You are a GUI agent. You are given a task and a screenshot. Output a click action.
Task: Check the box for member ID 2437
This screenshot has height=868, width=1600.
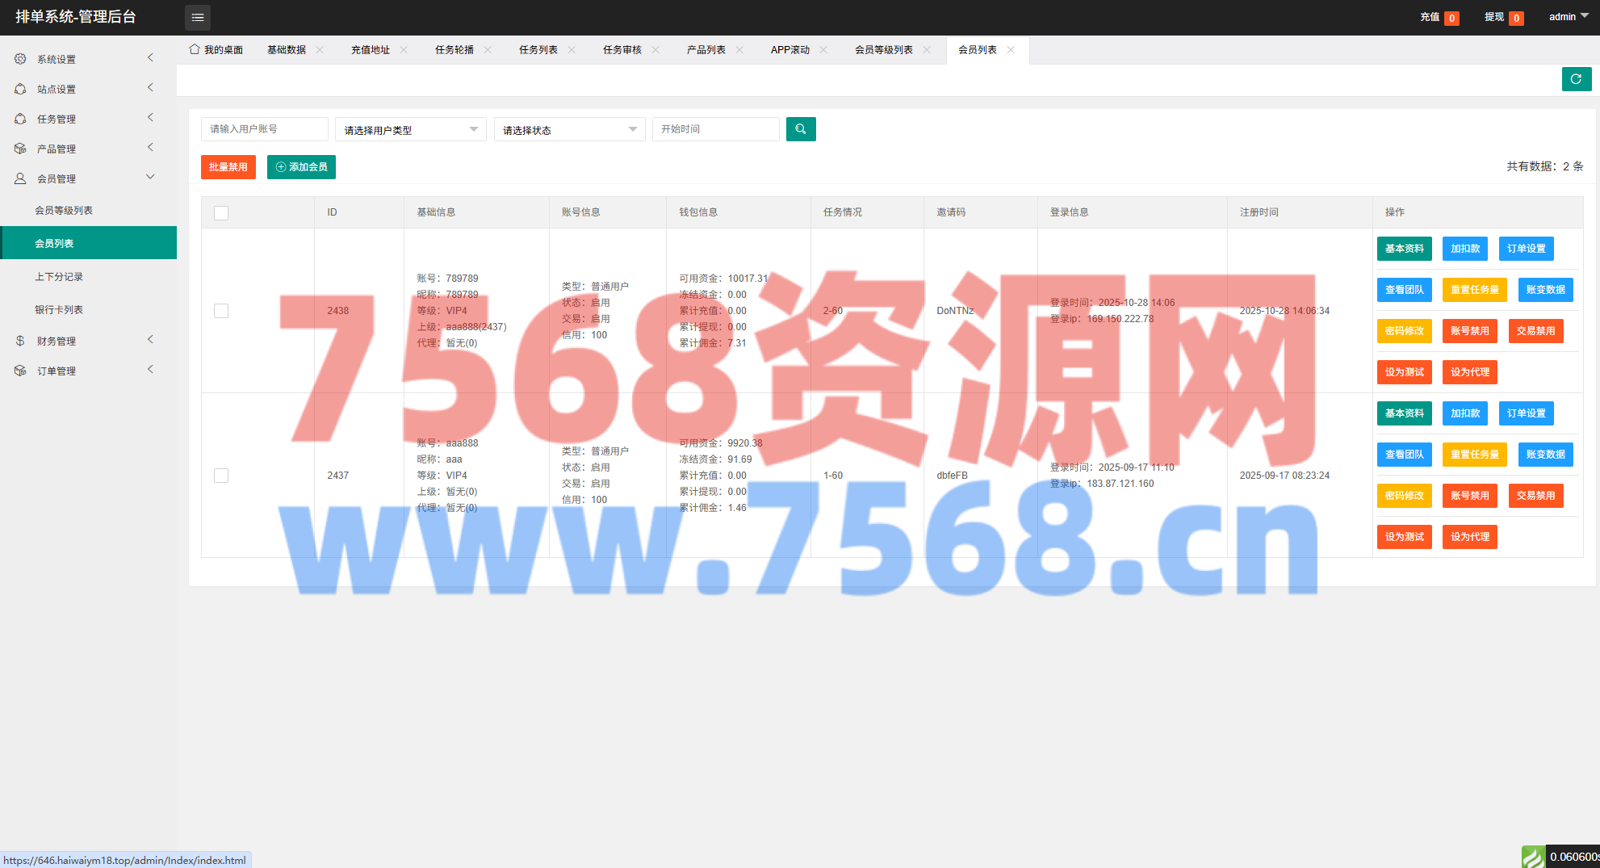221,476
